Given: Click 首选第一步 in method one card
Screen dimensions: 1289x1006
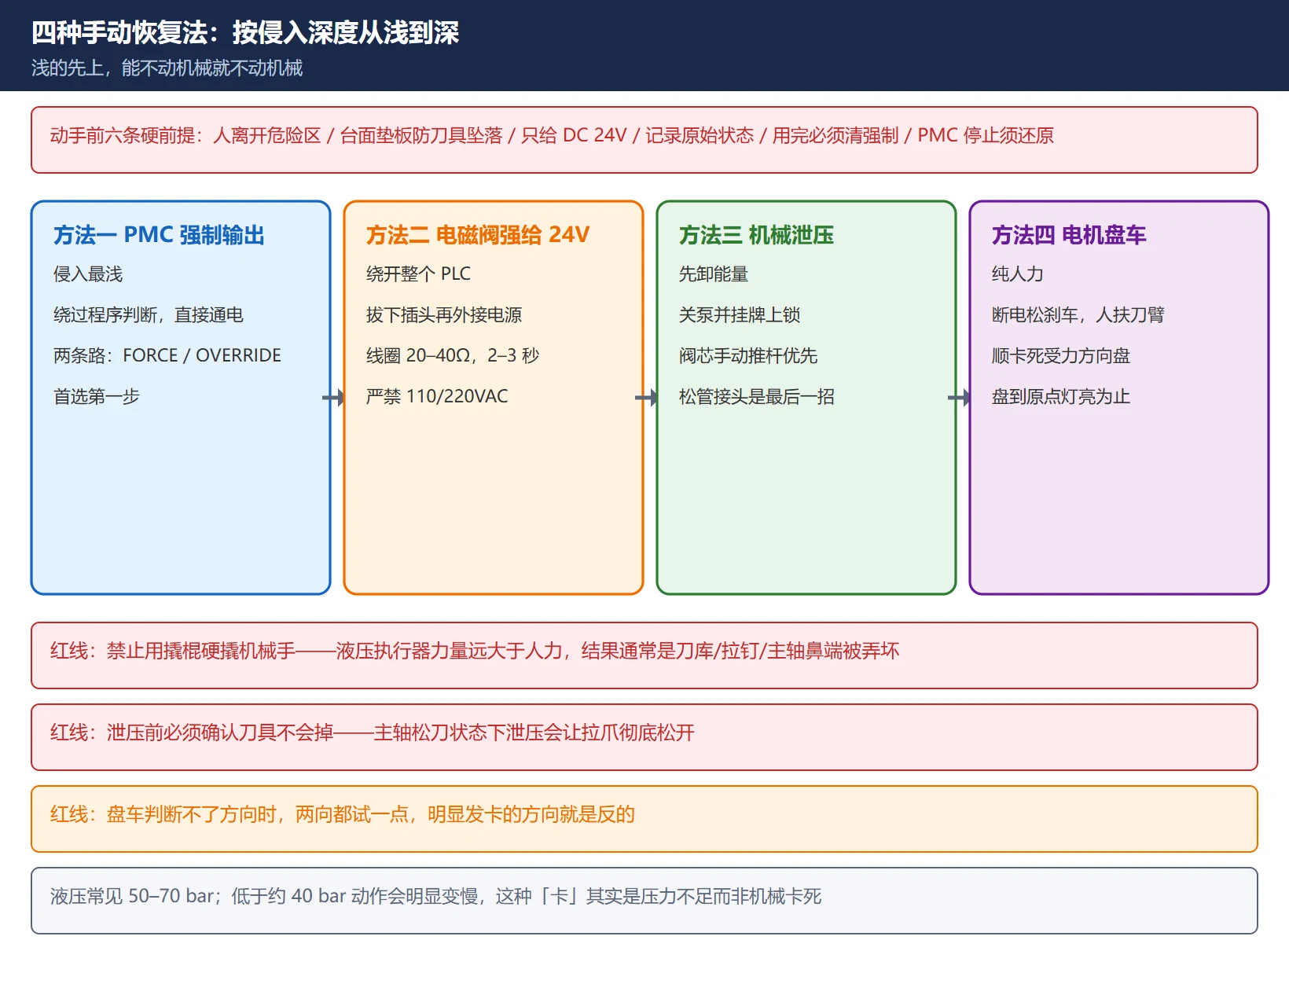Looking at the screenshot, I should click(97, 397).
